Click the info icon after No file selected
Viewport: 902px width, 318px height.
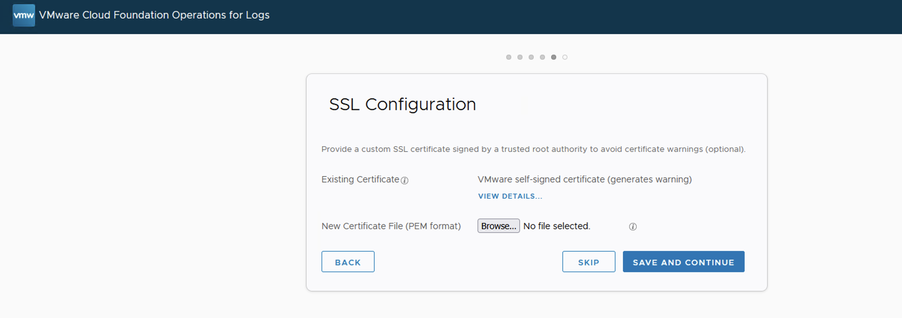tap(632, 227)
